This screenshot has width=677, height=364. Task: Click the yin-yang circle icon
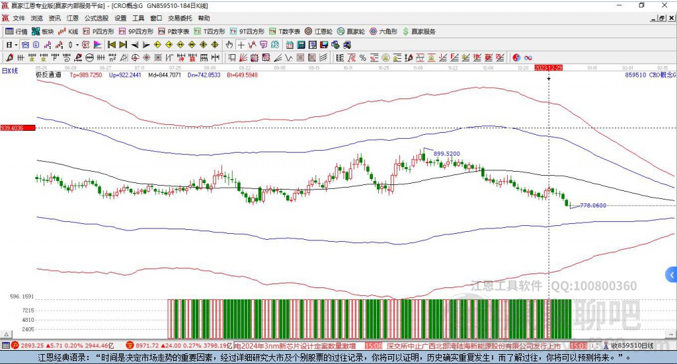(516, 57)
